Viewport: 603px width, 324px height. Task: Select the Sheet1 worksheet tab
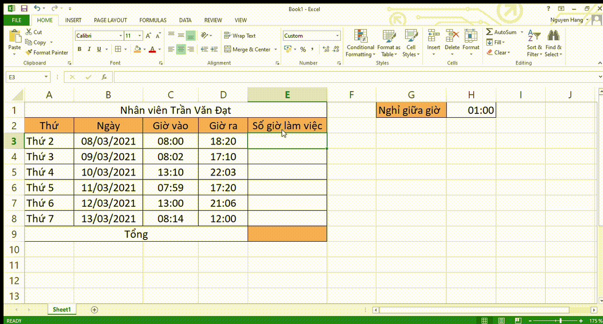tap(62, 310)
